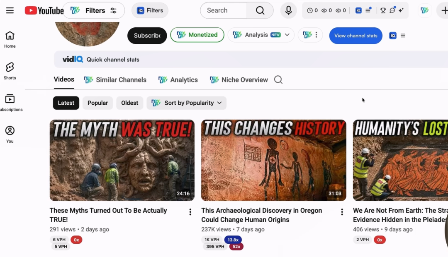Open the You sidebar item

tap(10, 135)
